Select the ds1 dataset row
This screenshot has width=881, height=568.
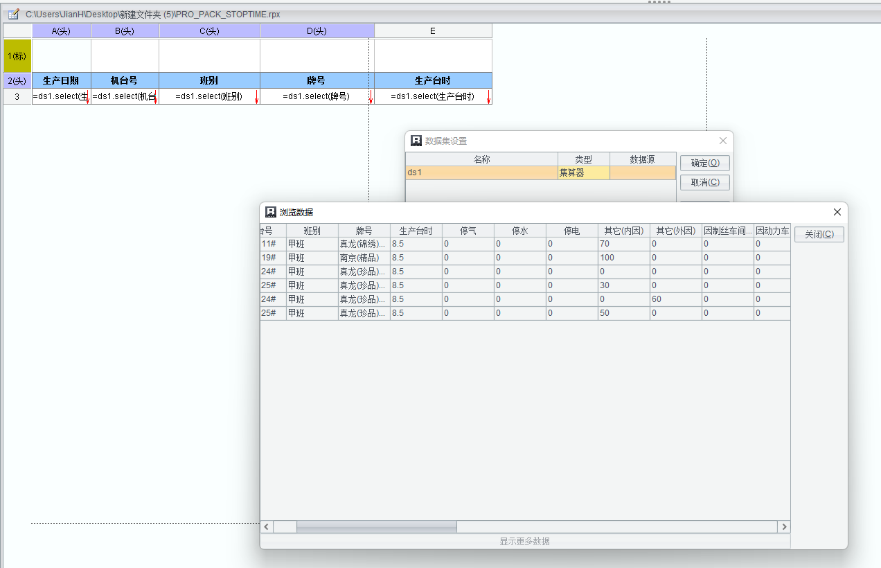pyautogui.click(x=481, y=173)
